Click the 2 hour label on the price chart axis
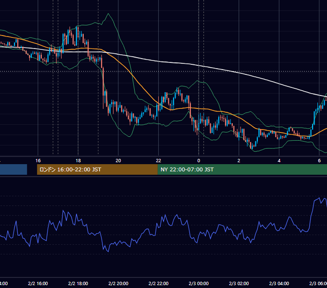Image resolution: width=327 pixels, height=288 pixels. (x=239, y=161)
